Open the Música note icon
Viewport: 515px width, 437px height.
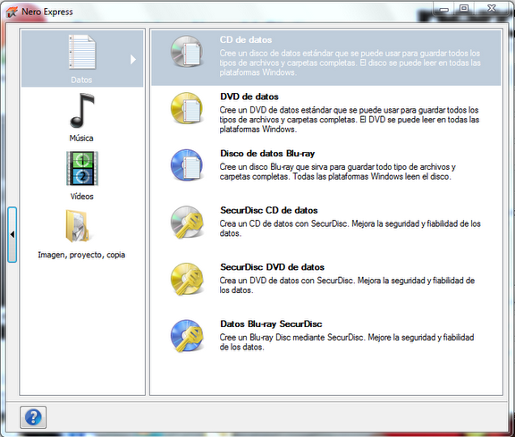coord(82,110)
